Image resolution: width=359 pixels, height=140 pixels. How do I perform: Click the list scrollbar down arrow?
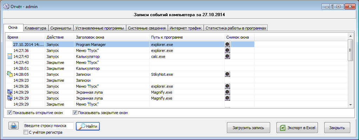tap(350, 105)
